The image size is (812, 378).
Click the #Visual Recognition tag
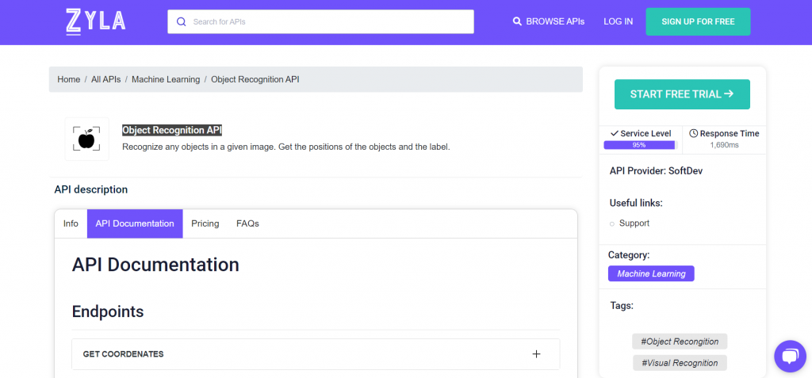pos(680,363)
